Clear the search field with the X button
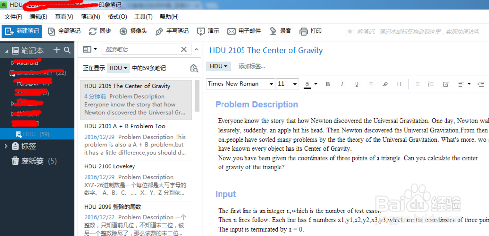Screen dimensions: 489x236 (184, 49)
